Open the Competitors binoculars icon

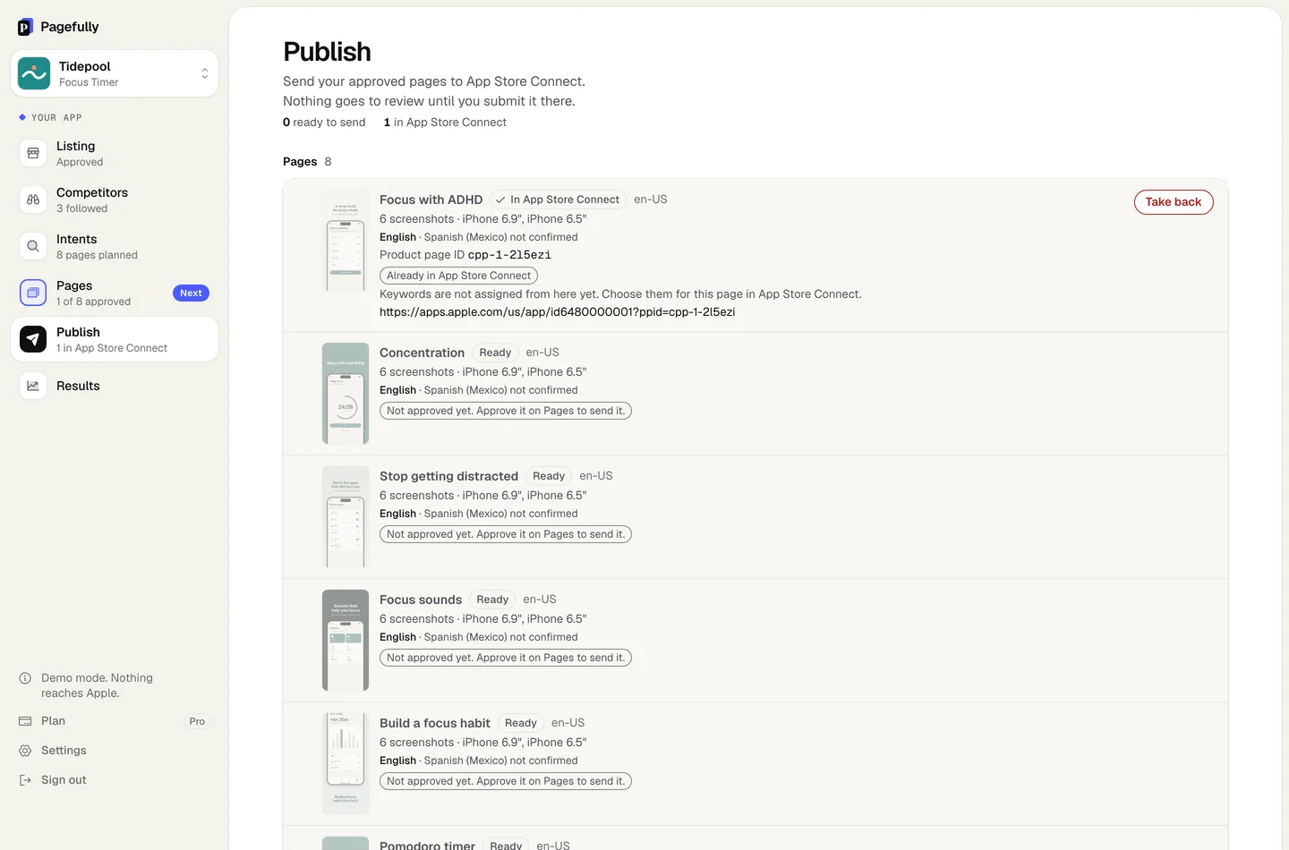coord(33,200)
